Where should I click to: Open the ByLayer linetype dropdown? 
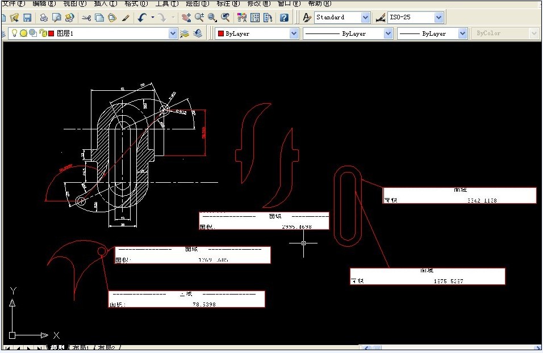[x=388, y=33]
